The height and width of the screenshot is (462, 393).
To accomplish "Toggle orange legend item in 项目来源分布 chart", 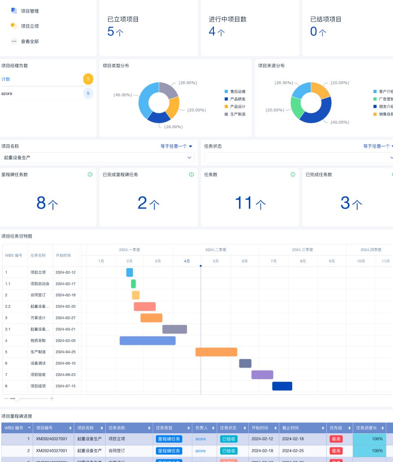I will pos(383,114).
